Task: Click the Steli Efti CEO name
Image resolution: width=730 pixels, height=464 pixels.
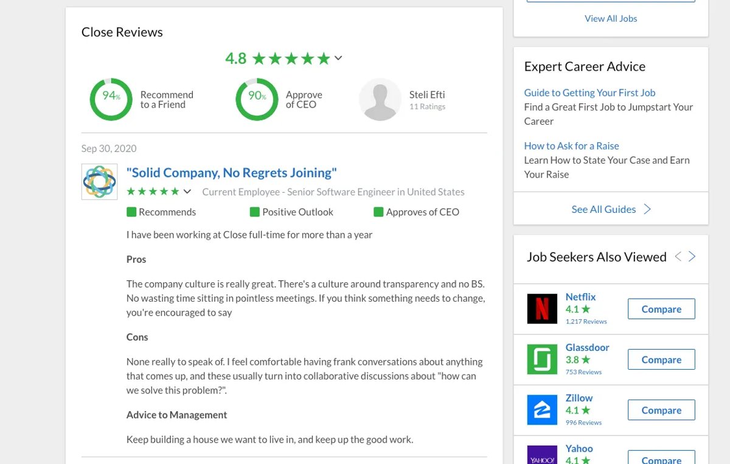Action: [x=427, y=94]
